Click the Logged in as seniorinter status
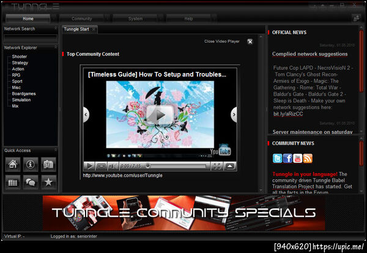Image resolution: width=367 pixels, height=253 pixels. 74,236
